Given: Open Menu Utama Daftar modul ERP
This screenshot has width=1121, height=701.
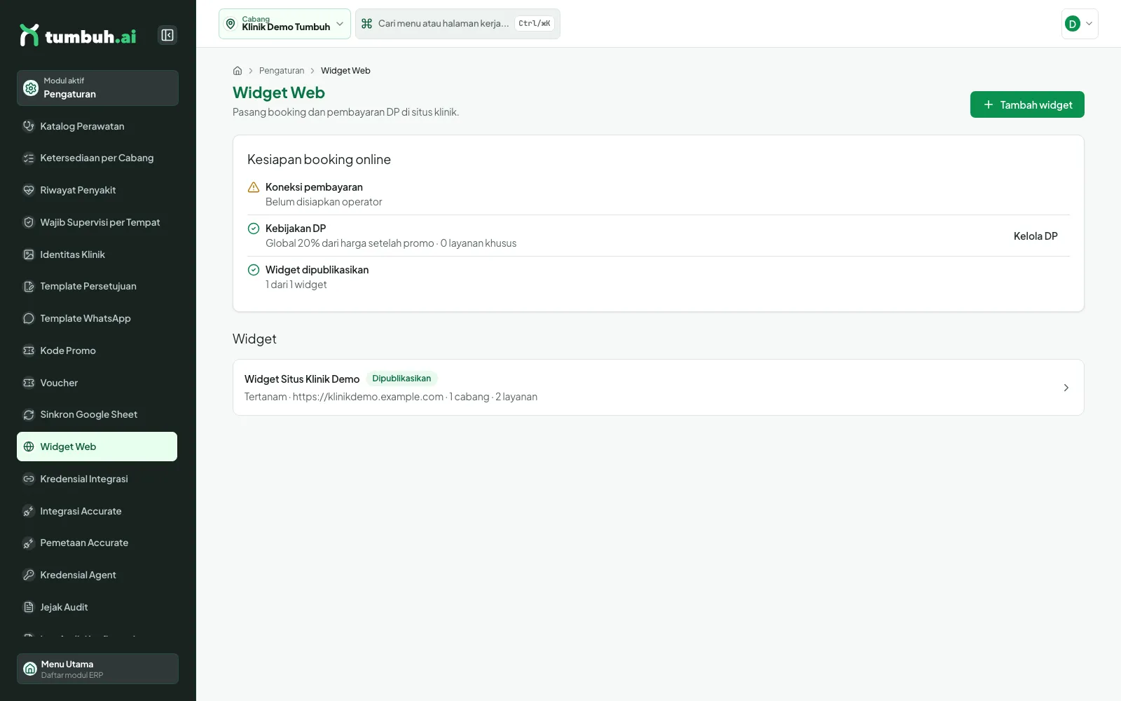Looking at the screenshot, I should (x=97, y=669).
